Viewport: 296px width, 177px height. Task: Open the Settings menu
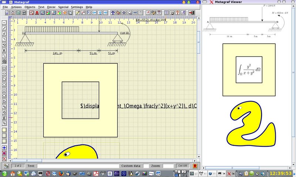[x=77, y=7]
